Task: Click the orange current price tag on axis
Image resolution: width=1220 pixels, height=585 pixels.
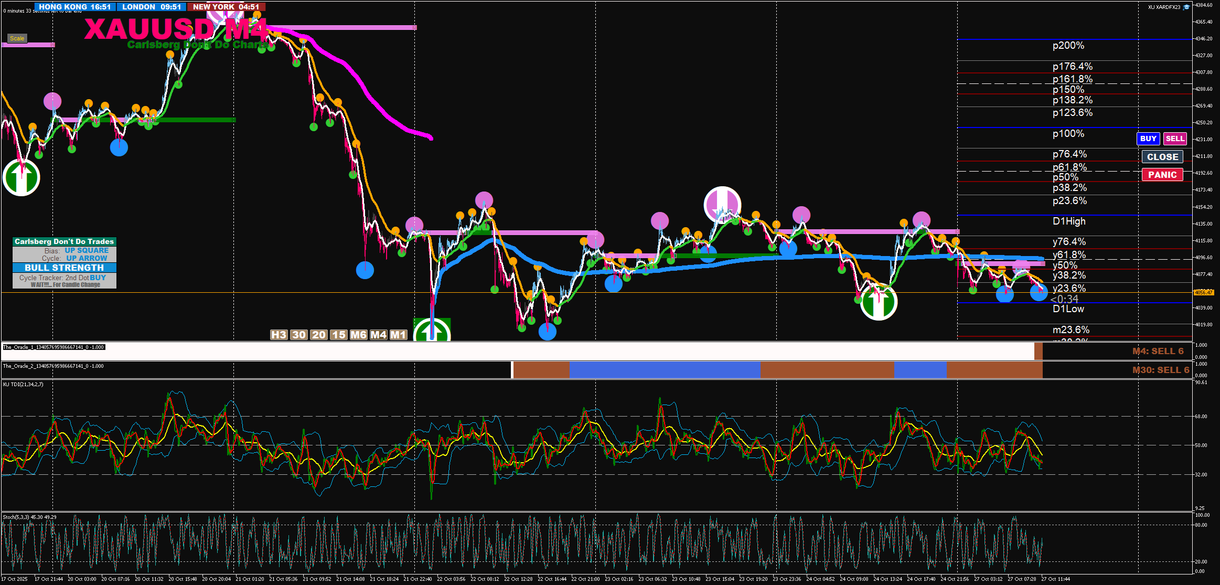Action: point(1203,292)
